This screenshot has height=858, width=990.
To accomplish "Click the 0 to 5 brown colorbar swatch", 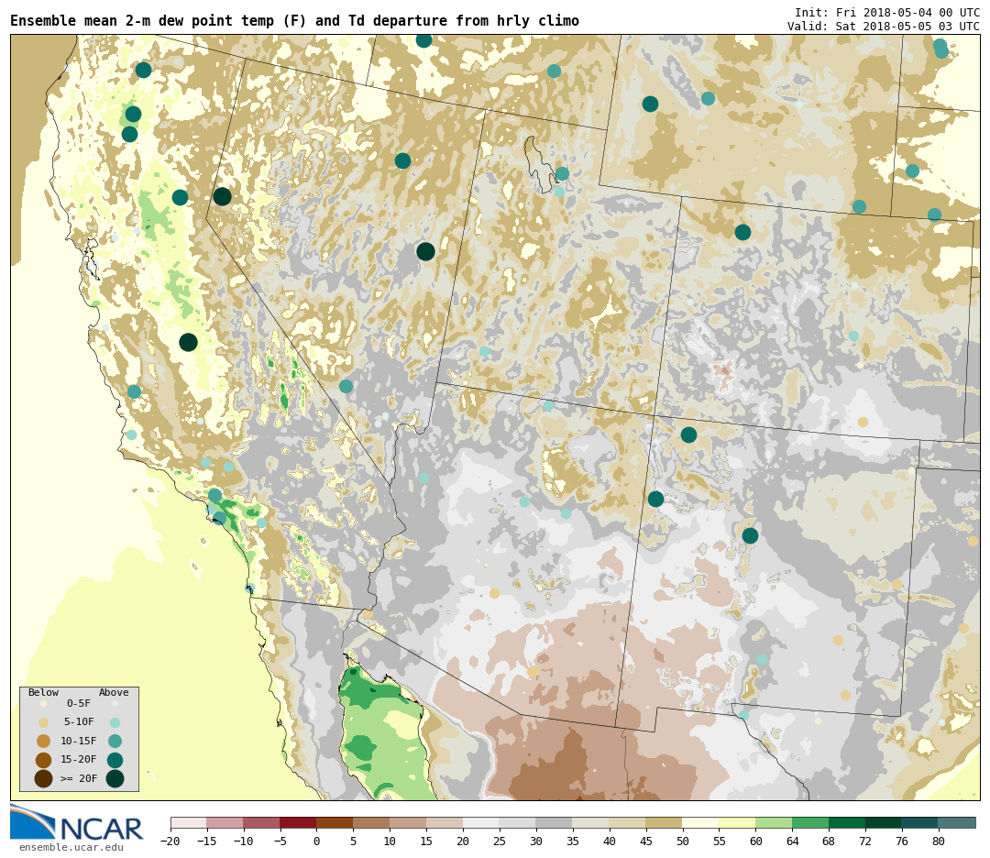I will coord(335,823).
